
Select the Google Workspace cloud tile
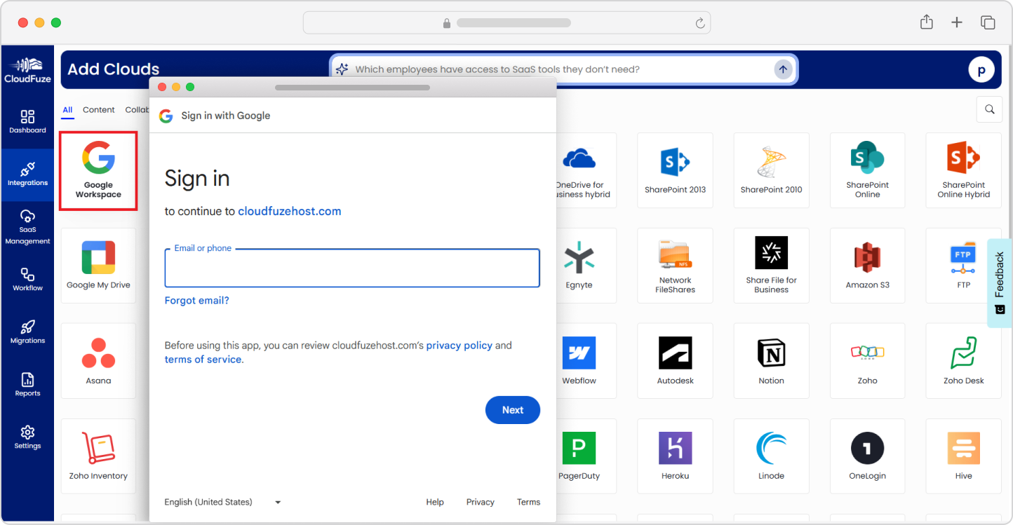[98, 170]
